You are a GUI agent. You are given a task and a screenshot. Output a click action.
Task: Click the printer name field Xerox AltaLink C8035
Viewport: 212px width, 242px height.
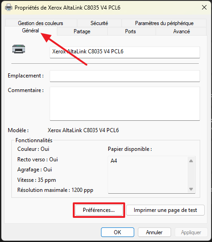[125, 52]
